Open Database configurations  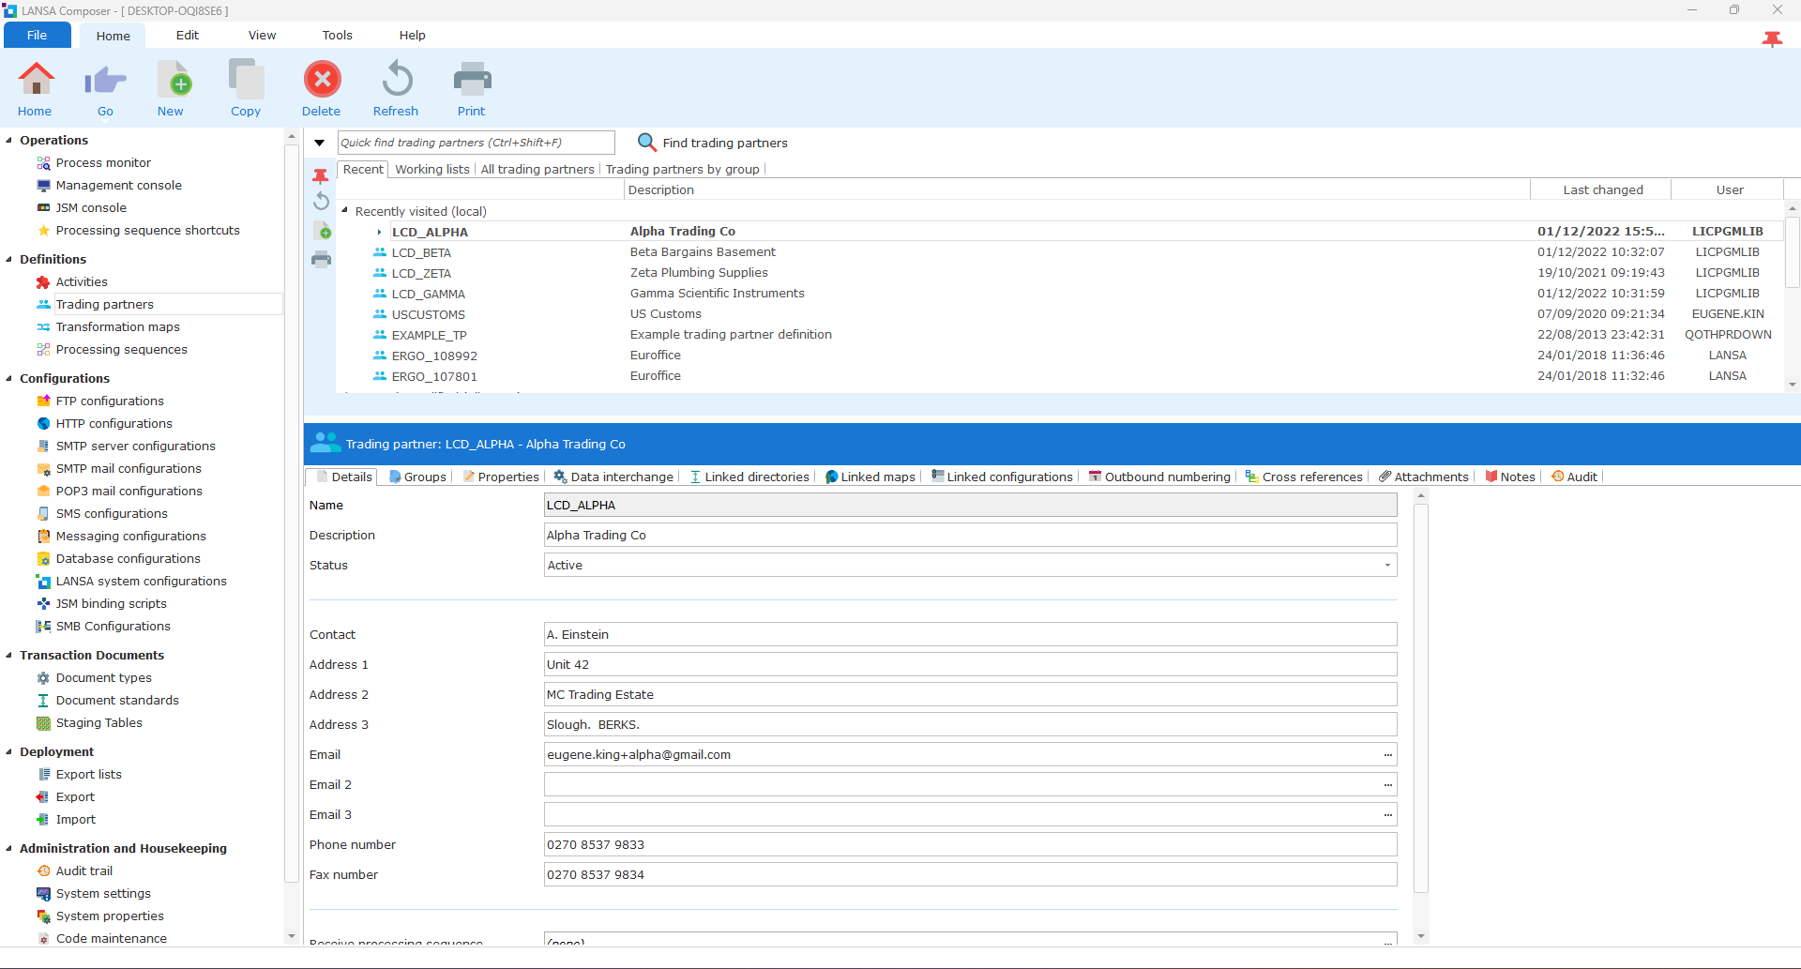point(128,559)
